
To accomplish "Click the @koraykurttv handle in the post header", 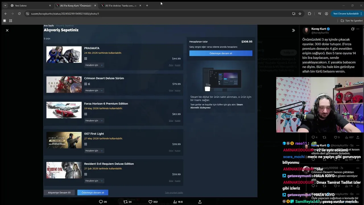I will point(320,33).
